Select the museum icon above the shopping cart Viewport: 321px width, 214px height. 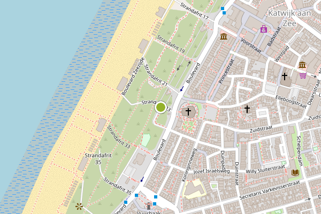(x=302, y=65)
